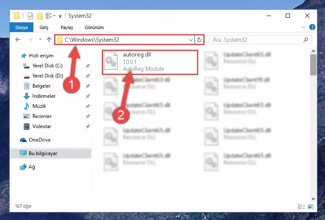Click the folder icon at title bar left
This screenshot has height=220, width=325.
(16, 16)
